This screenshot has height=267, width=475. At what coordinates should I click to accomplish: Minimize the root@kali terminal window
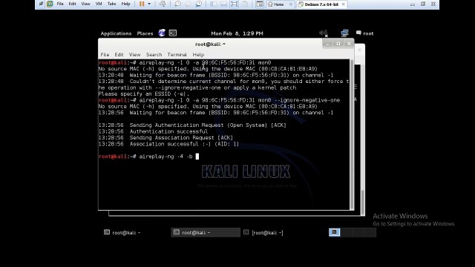(327, 44)
